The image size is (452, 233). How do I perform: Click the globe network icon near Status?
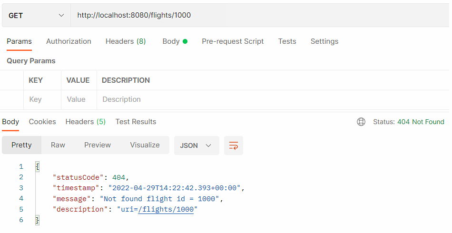(x=361, y=122)
